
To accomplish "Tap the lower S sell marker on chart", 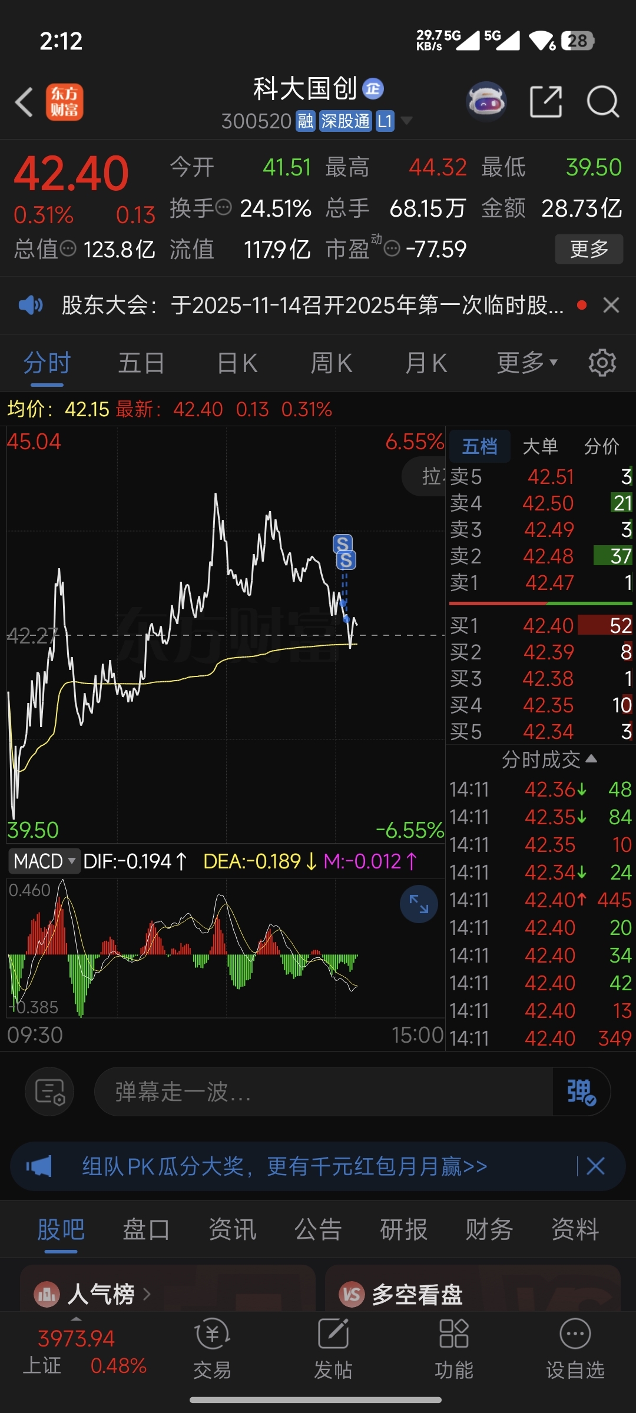I will [346, 560].
